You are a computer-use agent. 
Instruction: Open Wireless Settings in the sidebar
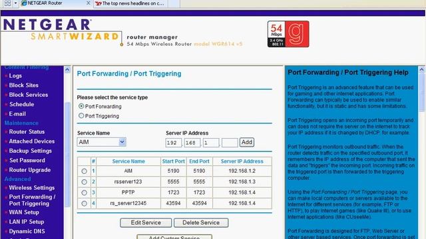pos(32,188)
